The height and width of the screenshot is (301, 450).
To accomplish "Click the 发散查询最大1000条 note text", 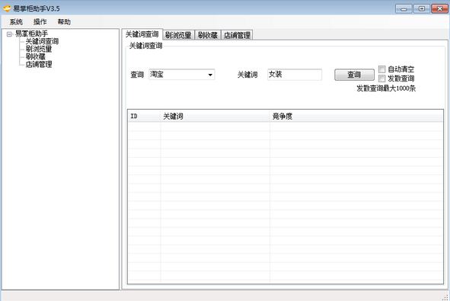I will click(386, 88).
